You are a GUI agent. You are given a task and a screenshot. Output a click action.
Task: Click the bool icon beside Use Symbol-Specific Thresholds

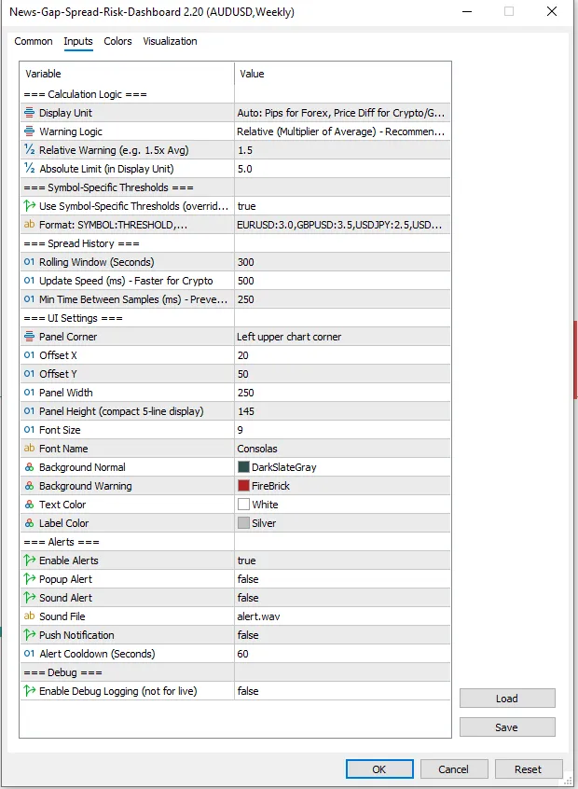pyautogui.click(x=29, y=206)
